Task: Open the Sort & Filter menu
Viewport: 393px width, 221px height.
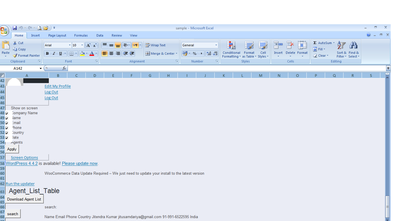Action: 342,49
